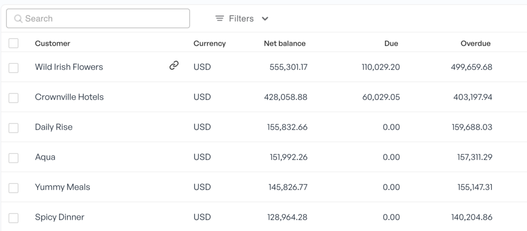Sort by the Customer column header
This screenshot has height=231, width=527.
click(52, 43)
